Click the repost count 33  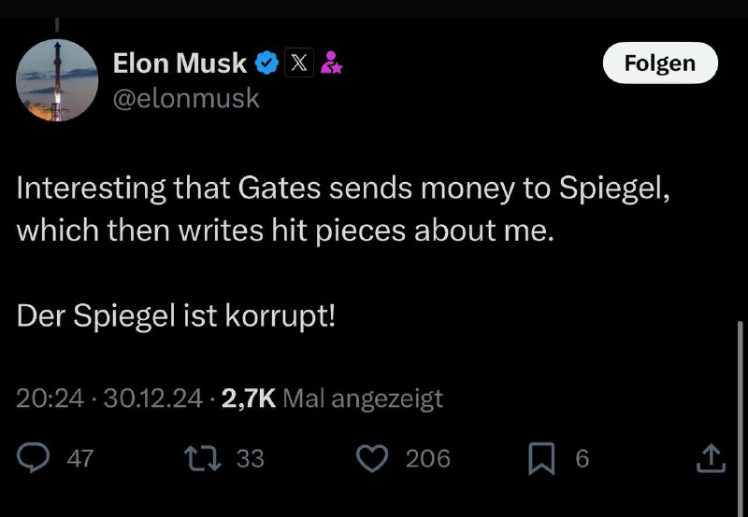251,459
